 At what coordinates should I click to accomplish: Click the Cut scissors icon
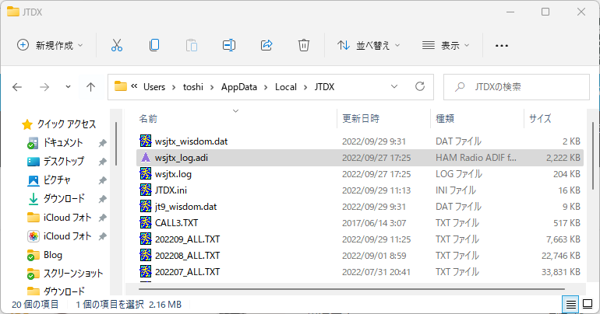[x=117, y=45]
